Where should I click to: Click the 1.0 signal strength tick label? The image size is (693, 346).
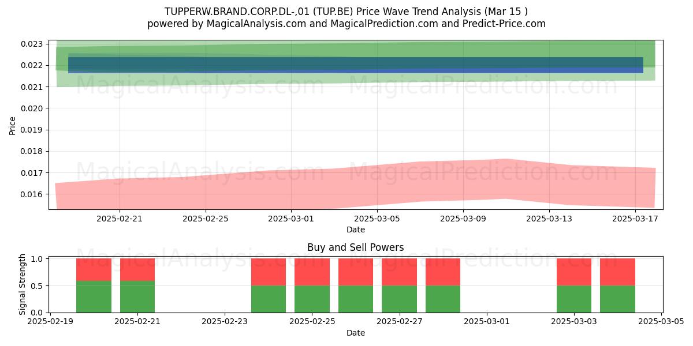(x=38, y=259)
